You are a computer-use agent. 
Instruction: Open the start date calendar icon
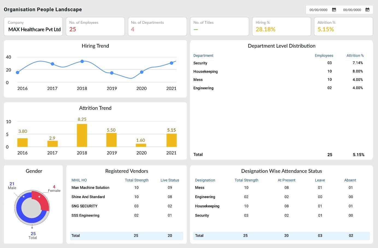pyautogui.click(x=334, y=10)
